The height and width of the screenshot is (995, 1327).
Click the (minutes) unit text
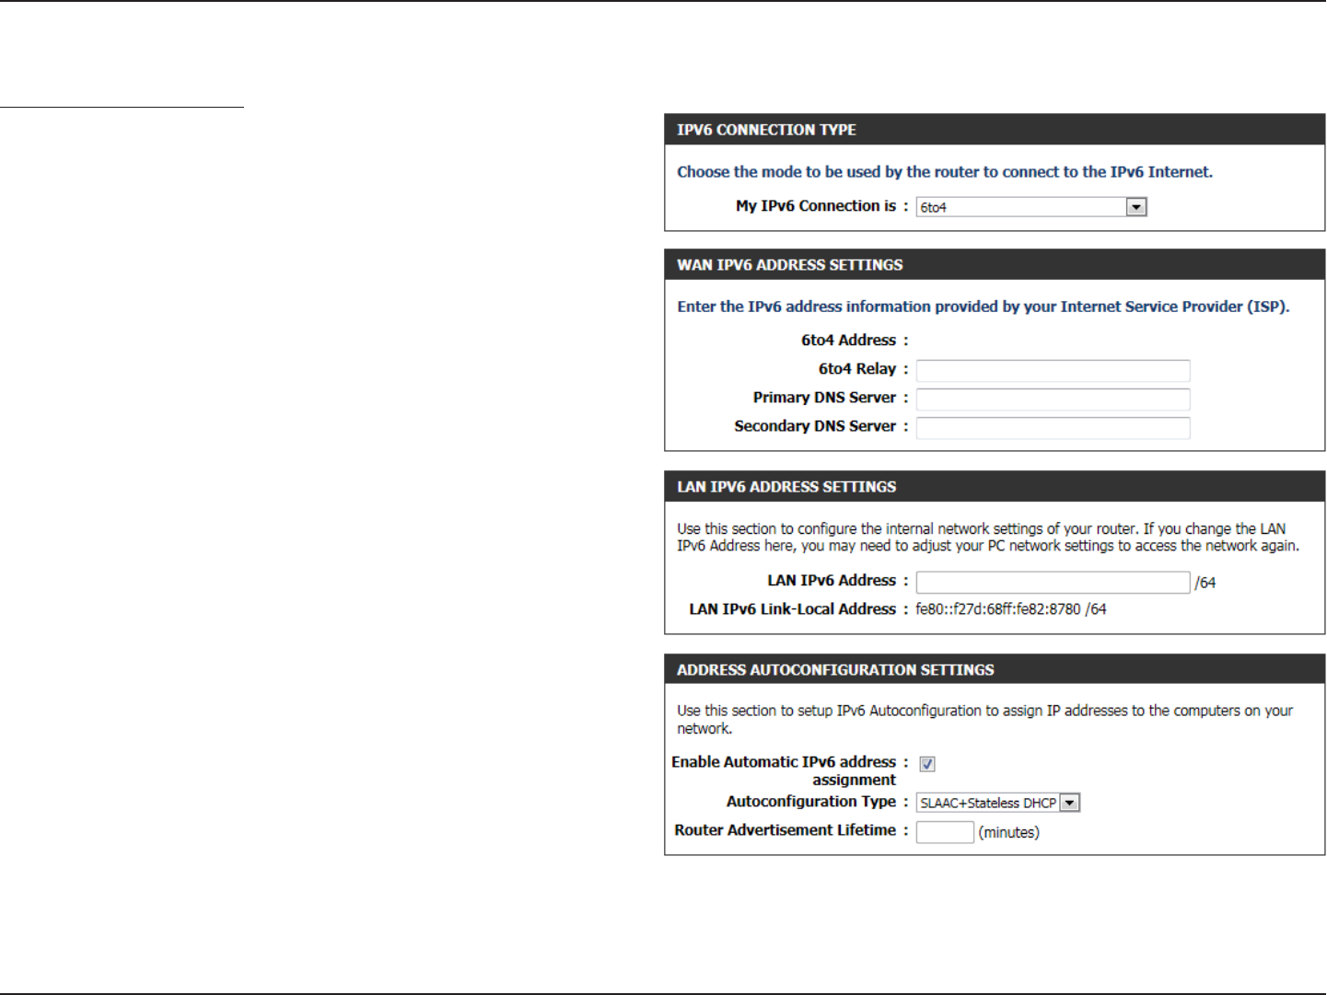pos(1009,833)
